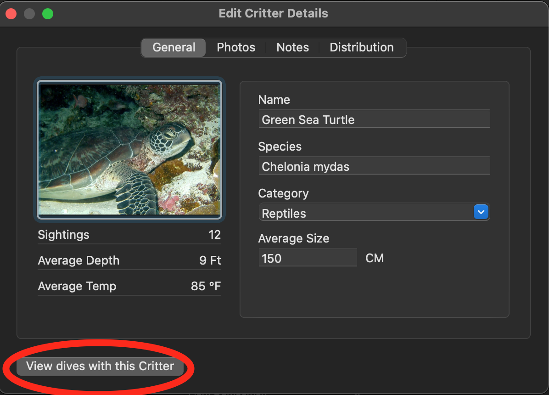Click the Average Depth value 9 Ft
Screen dimensions: 549x395
click(x=210, y=260)
